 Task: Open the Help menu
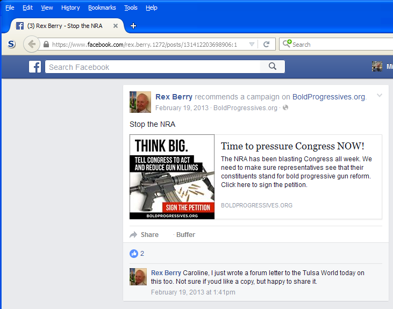152,8
